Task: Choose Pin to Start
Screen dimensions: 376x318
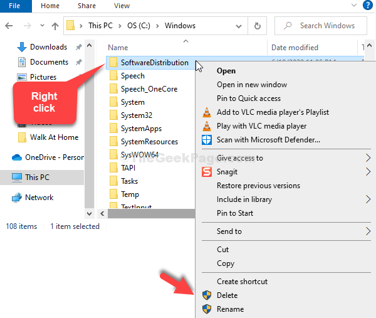Action: pos(285,213)
